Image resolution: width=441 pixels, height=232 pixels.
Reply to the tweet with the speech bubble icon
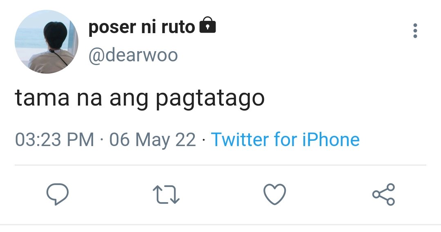point(58,194)
